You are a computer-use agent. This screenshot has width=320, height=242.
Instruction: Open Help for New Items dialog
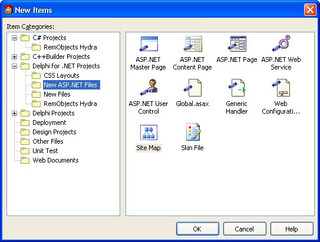[292, 228]
